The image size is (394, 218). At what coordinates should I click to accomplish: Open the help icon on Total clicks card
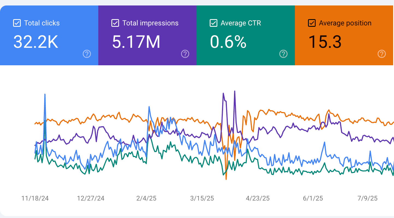[x=87, y=54]
